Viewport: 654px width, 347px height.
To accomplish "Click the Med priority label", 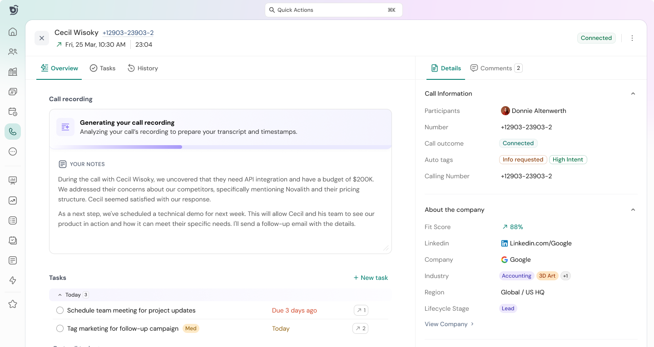I will tap(191, 328).
